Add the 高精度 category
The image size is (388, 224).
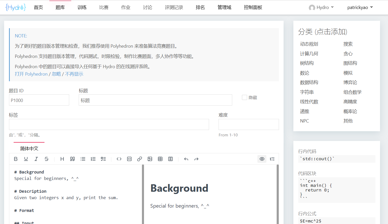point(350,102)
